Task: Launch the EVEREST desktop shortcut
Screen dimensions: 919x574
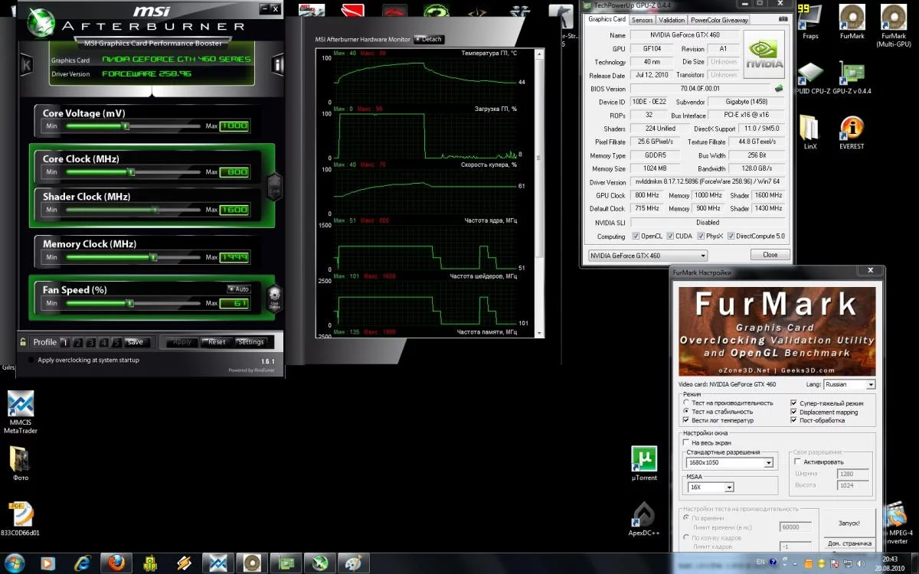Action: click(x=851, y=132)
